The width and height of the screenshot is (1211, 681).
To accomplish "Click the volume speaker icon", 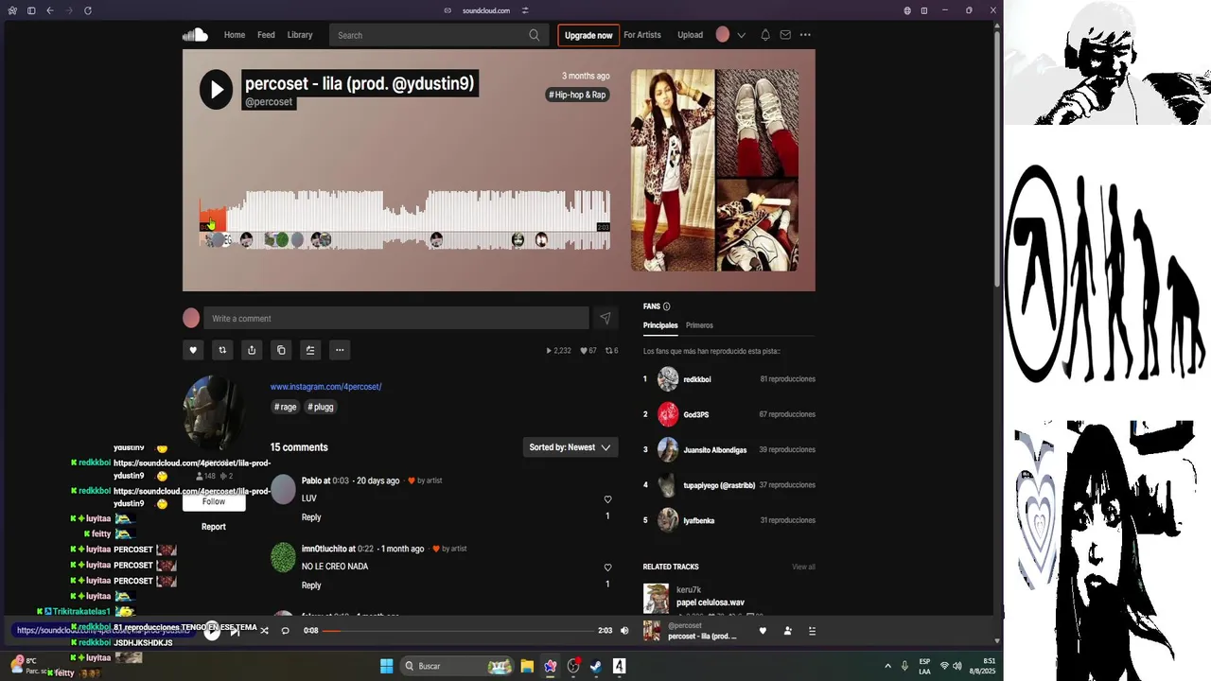I will 624,631.
